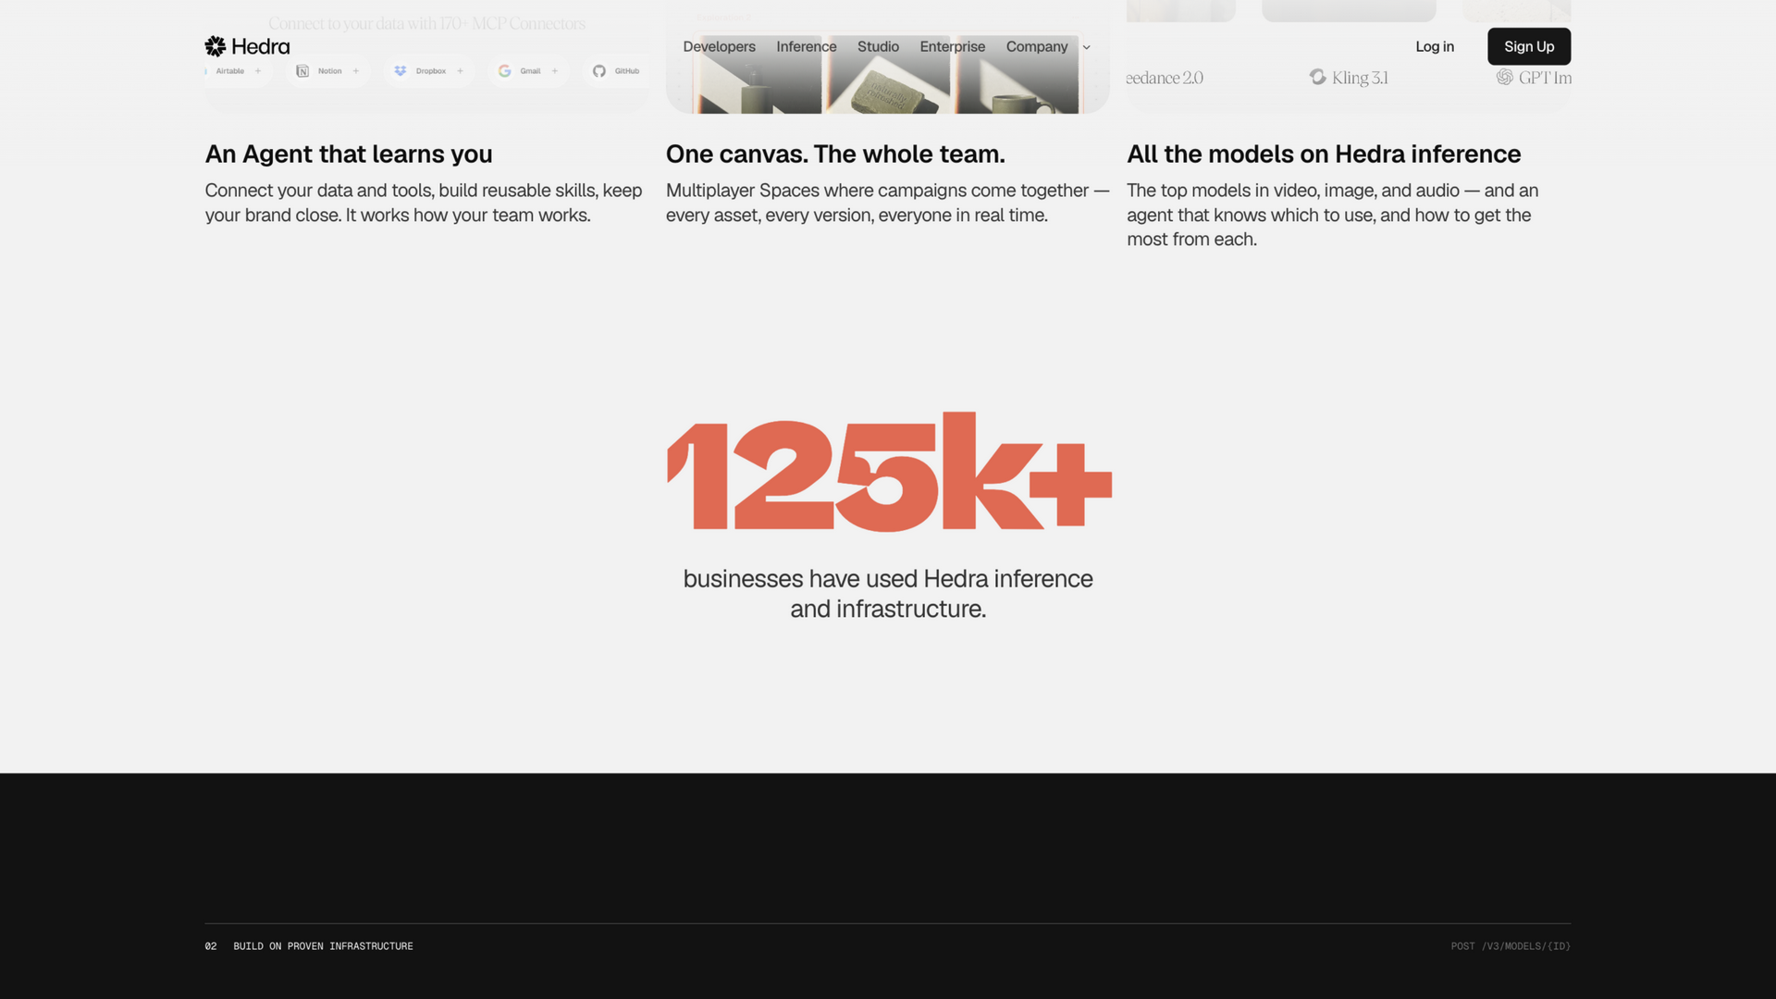The image size is (1776, 999).
Task: Click the Sign Up button
Action: tap(1529, 46)
